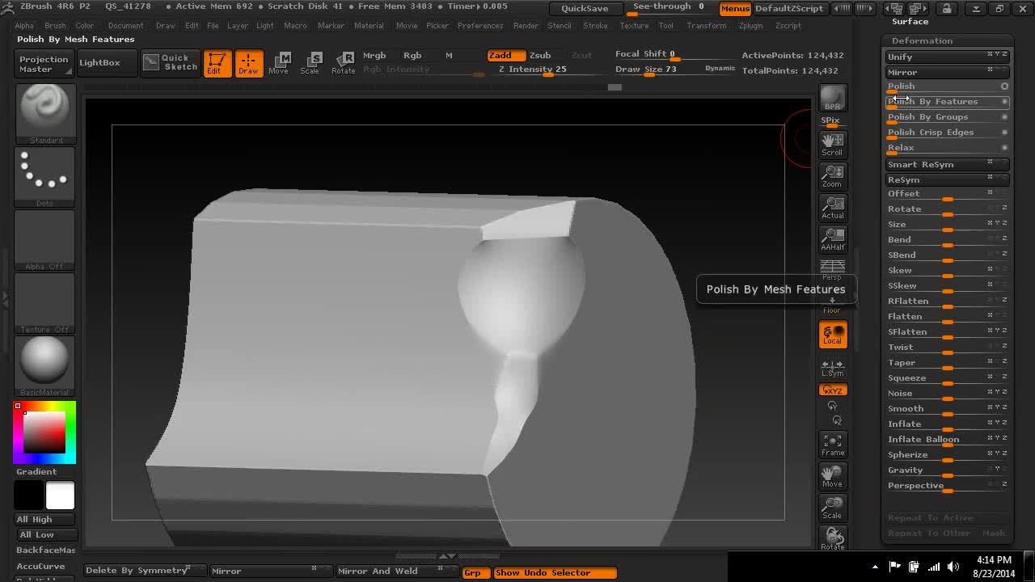The image size is (1035, 582).
Task: Toggle Rgb channel
Action: click(x=412, y=55)
